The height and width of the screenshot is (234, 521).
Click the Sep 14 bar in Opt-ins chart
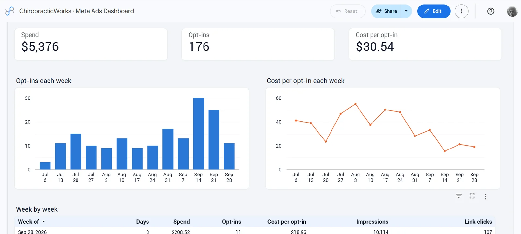(199, 134)
